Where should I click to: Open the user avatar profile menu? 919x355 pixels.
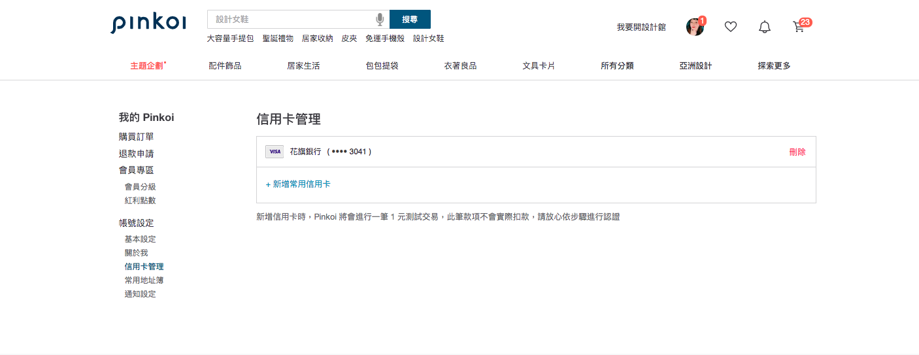coord(695,27)
